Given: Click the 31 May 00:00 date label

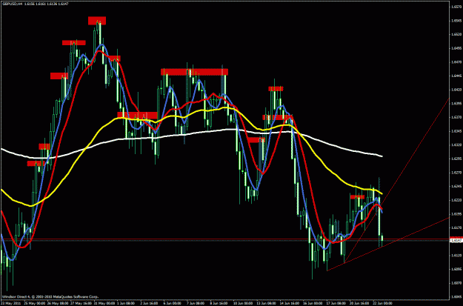Looking at the screenshot, I should 104,303.
